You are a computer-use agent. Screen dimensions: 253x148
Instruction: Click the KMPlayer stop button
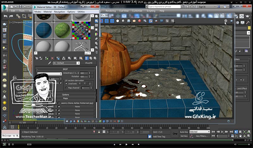[139, 144]
